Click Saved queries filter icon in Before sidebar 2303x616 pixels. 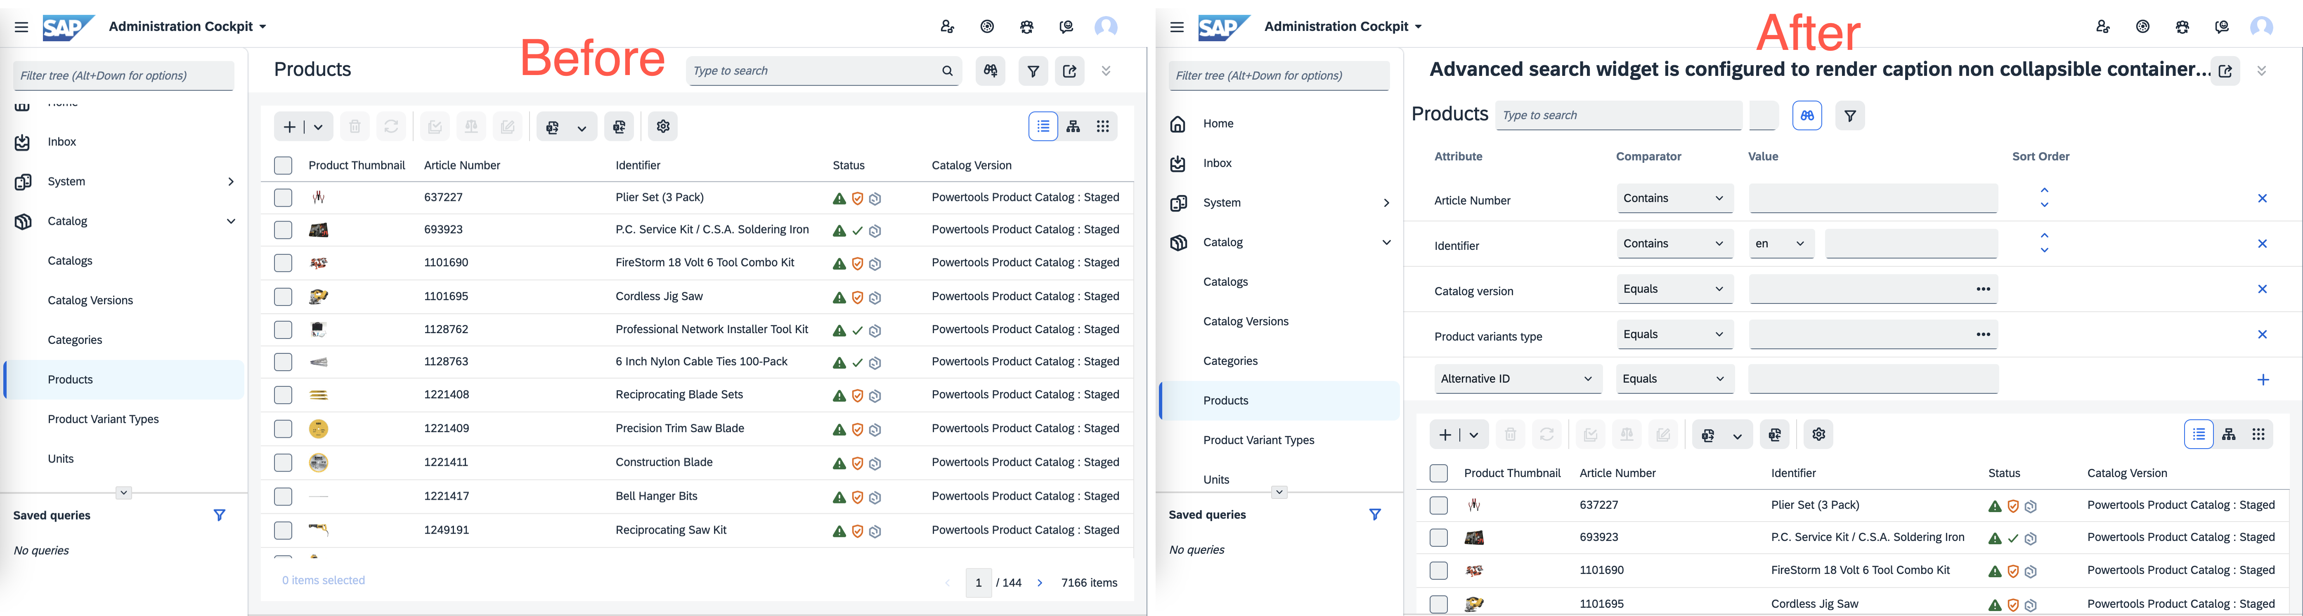220,515
